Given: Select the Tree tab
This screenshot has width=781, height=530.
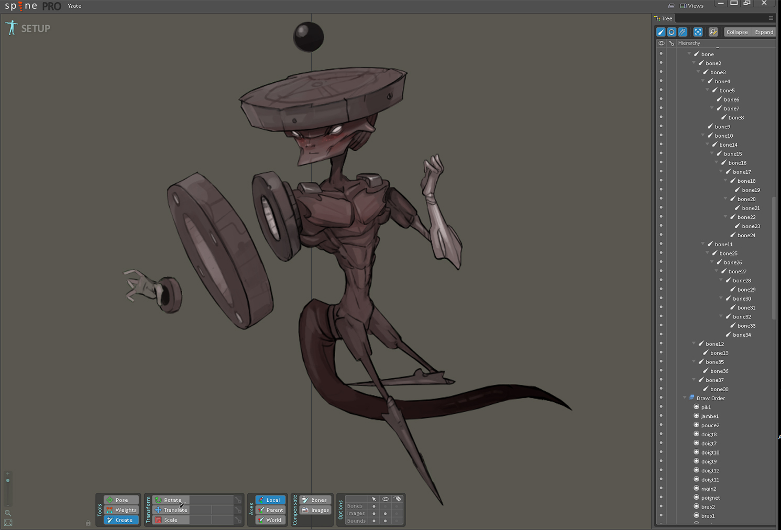Looking at the screenshot, I should pyautogui.click(x=663, y=18).
